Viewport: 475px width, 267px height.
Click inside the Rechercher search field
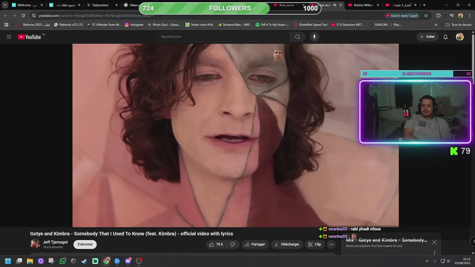[x=224, y=37]
